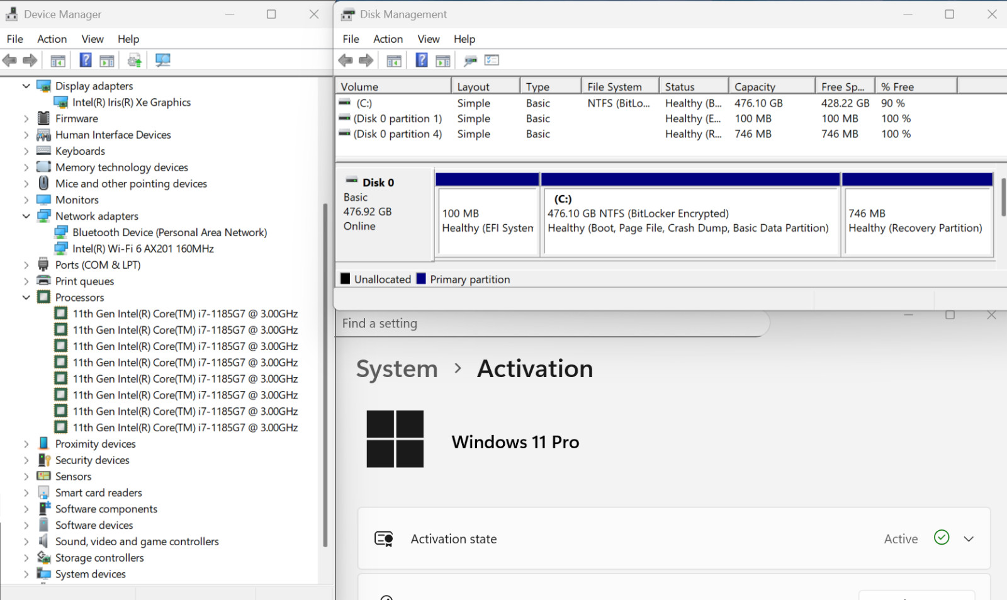
Task: Go back to System in Settings breadcrumb
Action: (397, 369)
